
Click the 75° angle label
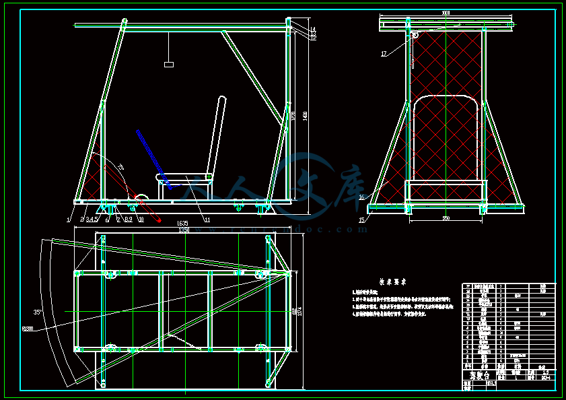(121, 167)
